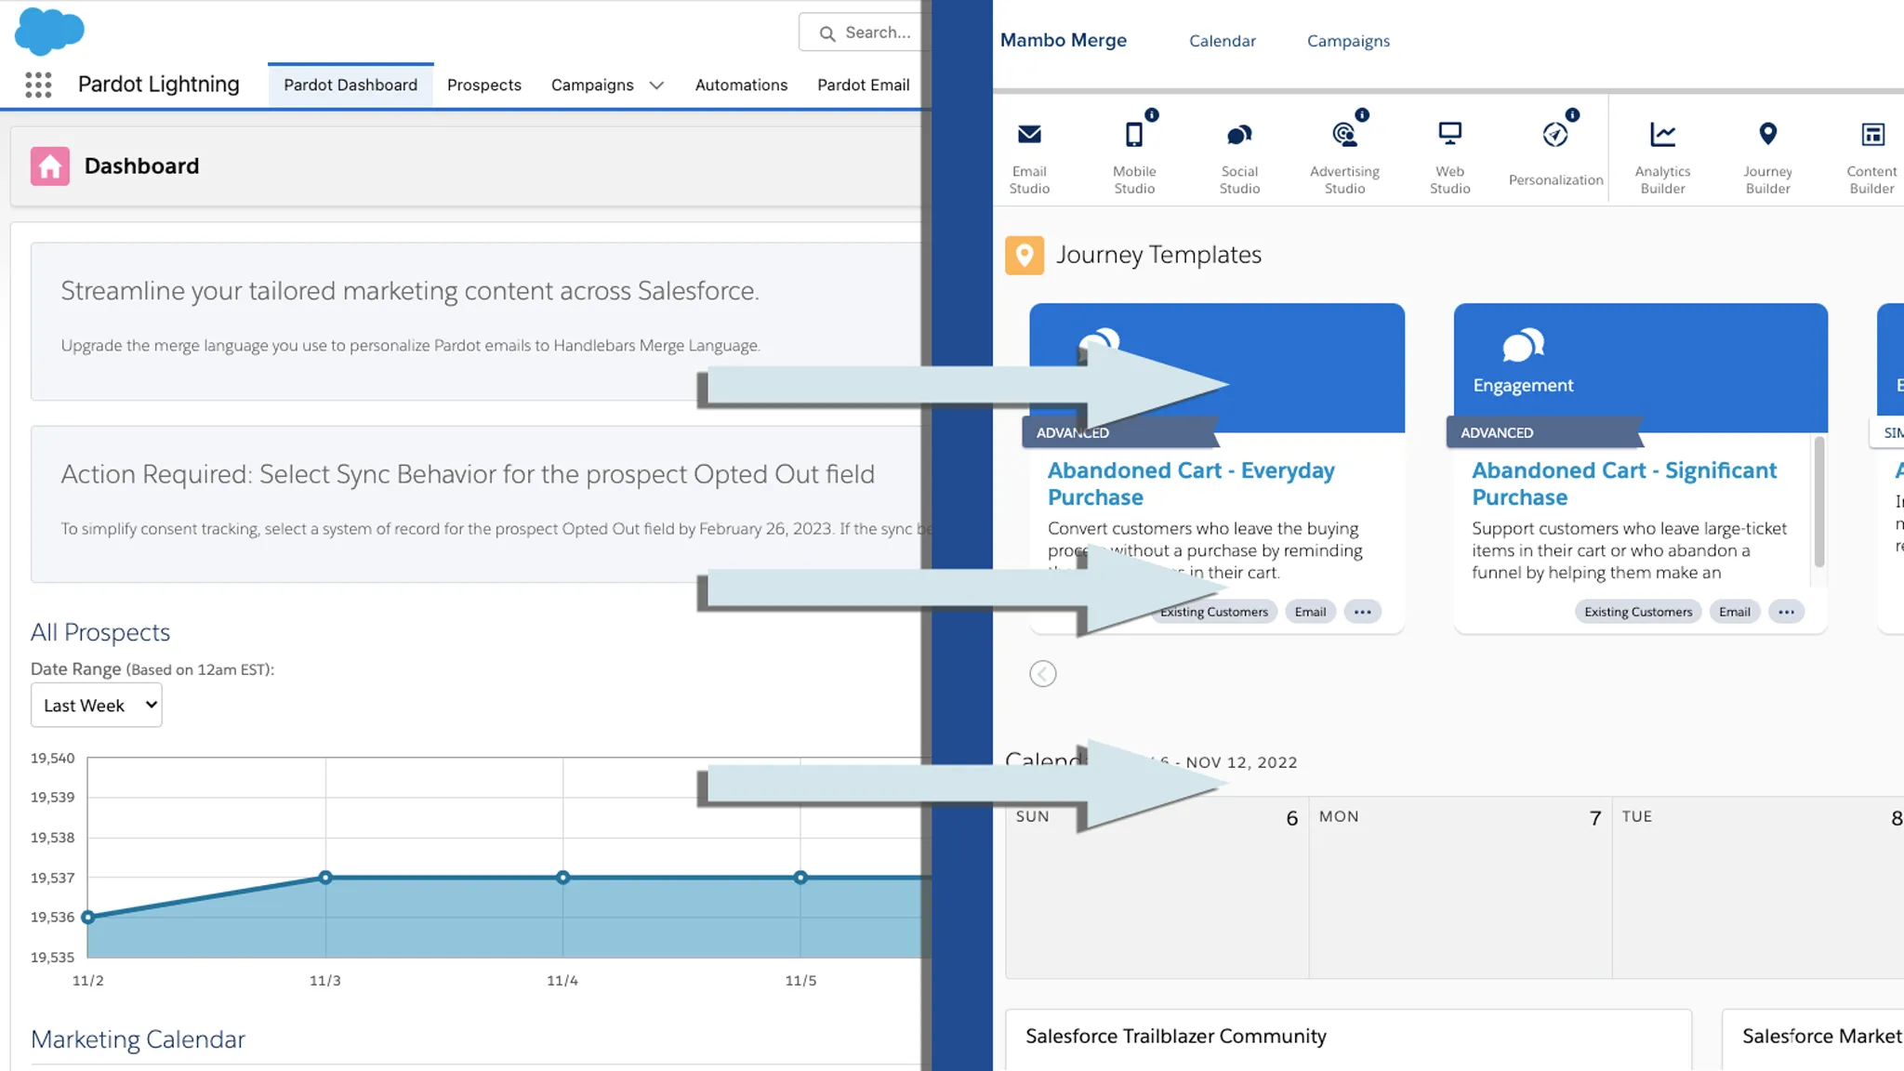Click Existing Customers tag on Everyday card
Image resolution: width=1904 pixels, height=1071 pixels.
click(1213, 612)
